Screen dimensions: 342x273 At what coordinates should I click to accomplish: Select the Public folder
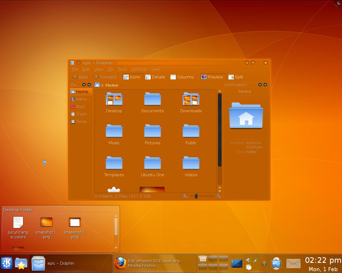pos(191,135)
